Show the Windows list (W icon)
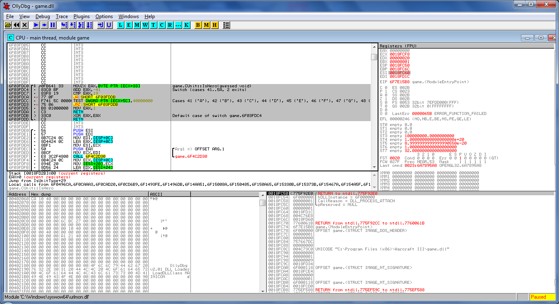 point(145,25)
